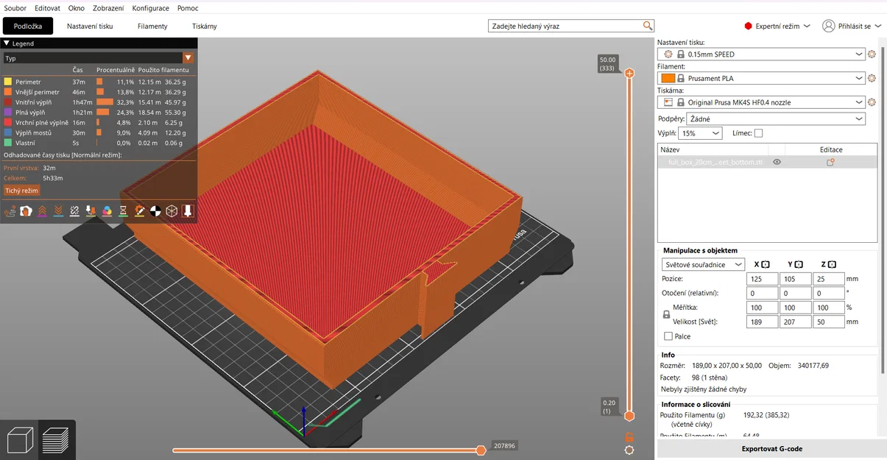Click horizontal move slider handle at 207896
Viewport: 887px width, 460px height.
pos(481,450)
